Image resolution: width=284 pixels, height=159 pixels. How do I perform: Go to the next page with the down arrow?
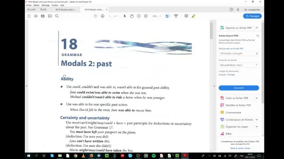click(x=103, y=16)
